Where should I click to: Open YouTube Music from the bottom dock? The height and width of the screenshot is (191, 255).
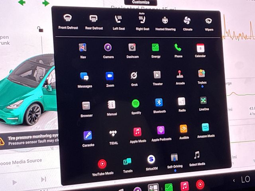[200, 185]
